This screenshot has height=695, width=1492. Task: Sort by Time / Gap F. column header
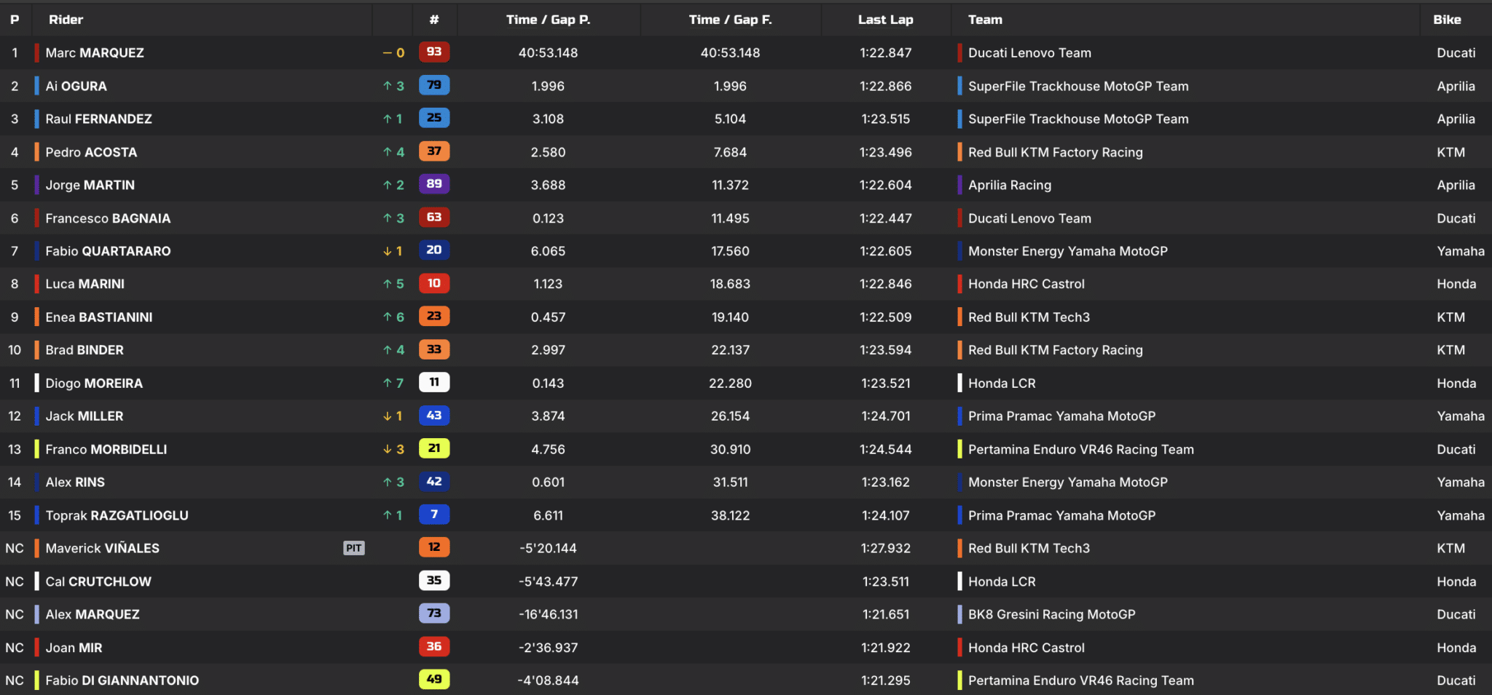click(x=730, y=20)
